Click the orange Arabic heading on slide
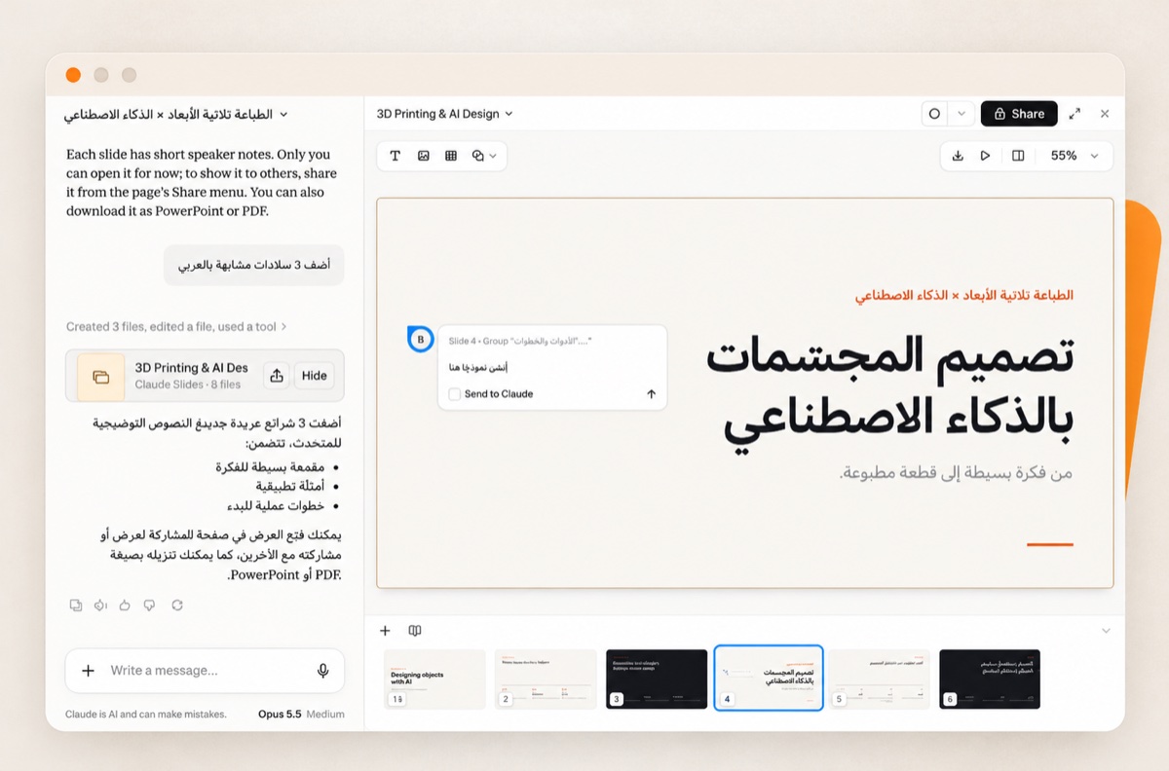Viewport: 1169px width, 771px height. [x=964, y=295]
